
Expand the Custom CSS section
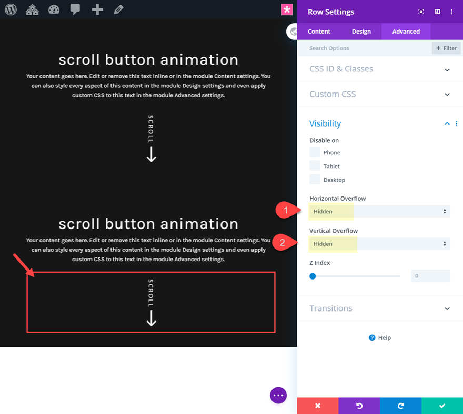click(x=380, y=94)
